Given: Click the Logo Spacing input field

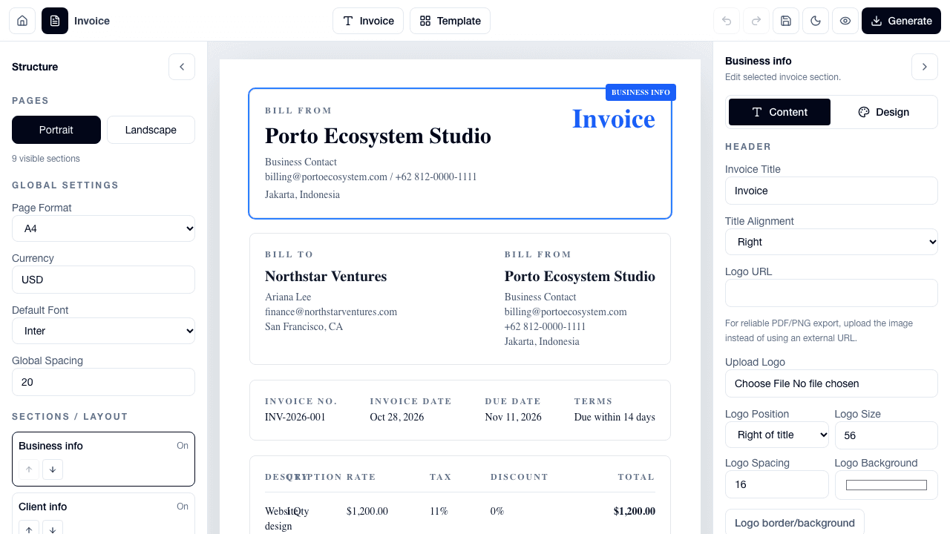Looking at the screenshot, I should 777,484.
